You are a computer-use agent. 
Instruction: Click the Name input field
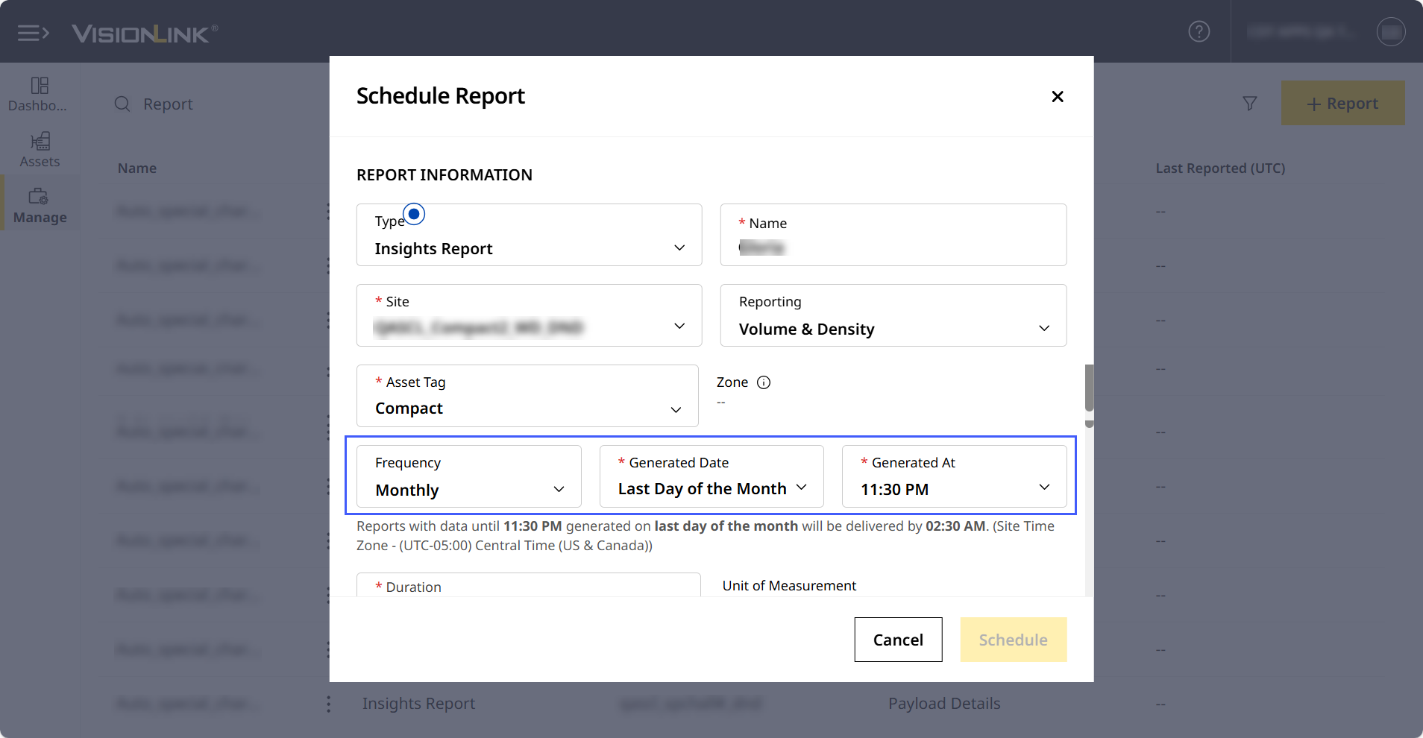[x=893, y=247]
